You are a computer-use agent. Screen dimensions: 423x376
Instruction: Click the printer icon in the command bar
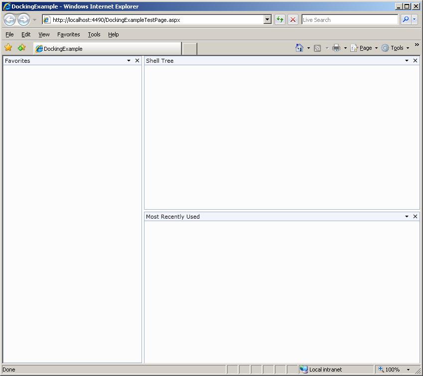point(336,48)
